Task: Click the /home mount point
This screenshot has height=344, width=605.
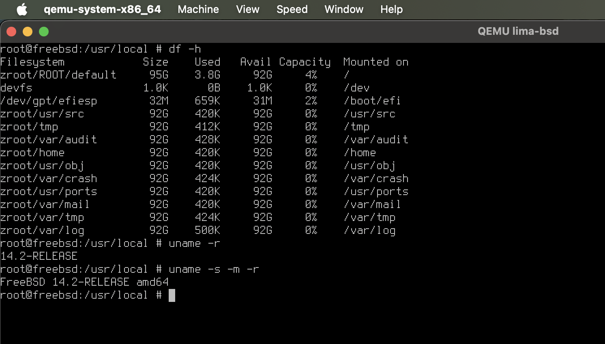Action: 360,153
